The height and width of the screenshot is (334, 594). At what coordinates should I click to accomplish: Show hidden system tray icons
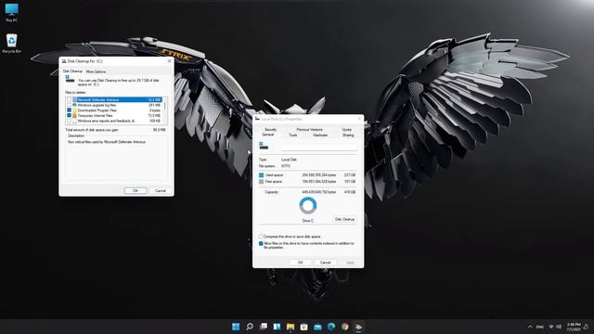point(530,327)
